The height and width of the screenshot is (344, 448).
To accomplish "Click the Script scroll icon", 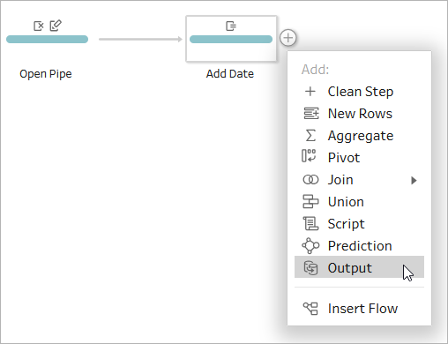I will coord(310,223).
